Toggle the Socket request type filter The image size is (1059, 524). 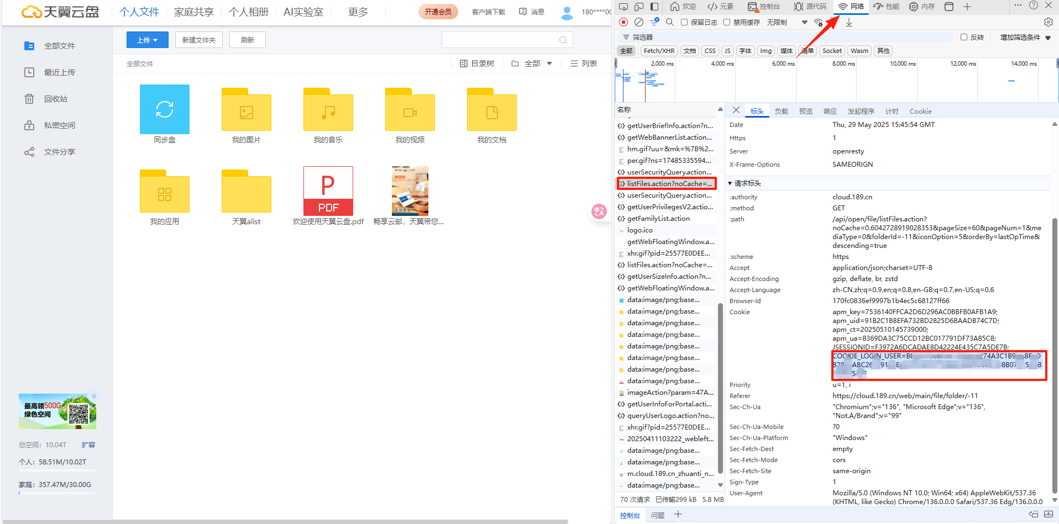[832, 51]
